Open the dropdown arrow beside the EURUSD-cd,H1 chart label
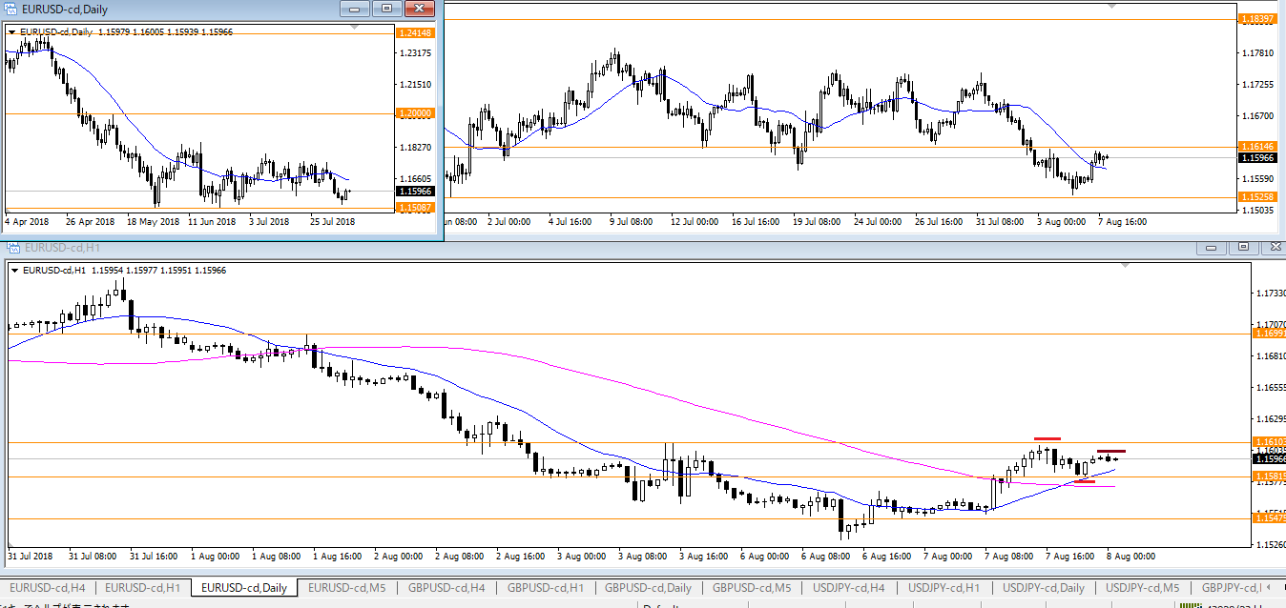The width and height of the screenshot is (1286, 608). pyautogui.click(x=13, y=270)
